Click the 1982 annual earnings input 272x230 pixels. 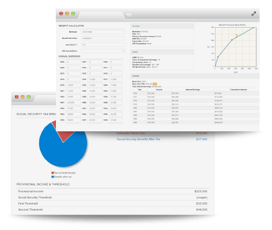95,91
